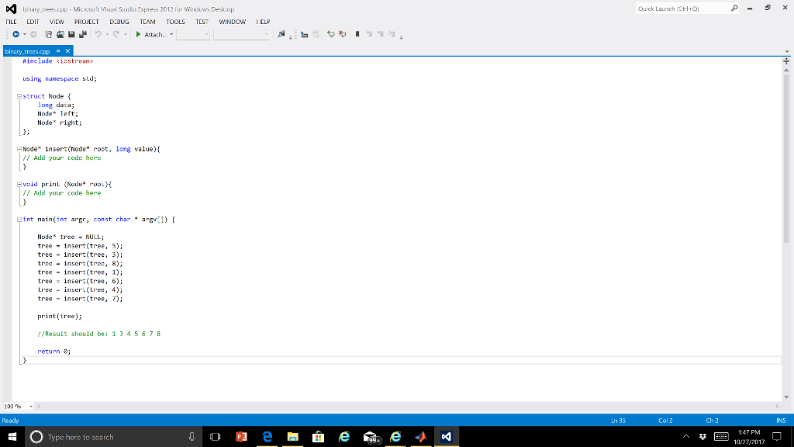Collapse the main function code block
Image resolution: width=794 pixels, height=447 pixels.
click(x=19, y=220)
